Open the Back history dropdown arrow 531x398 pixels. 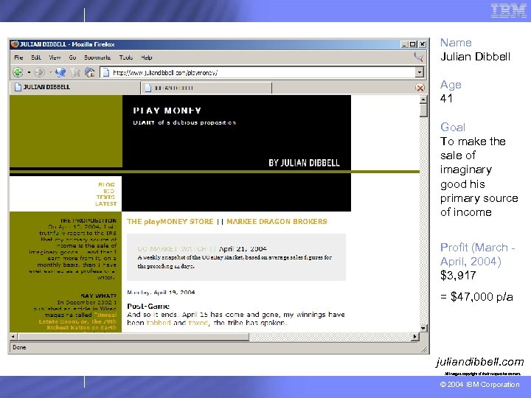(x=29, y=72)
